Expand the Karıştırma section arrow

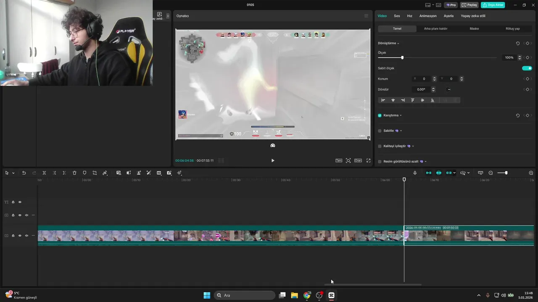tap(401, 115)
